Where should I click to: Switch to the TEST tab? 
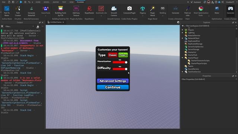coord(64,2)
